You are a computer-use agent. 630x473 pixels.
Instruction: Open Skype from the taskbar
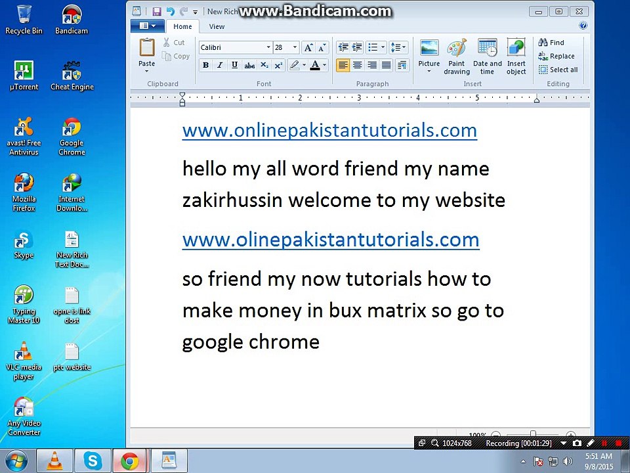(x=93, y=461)
